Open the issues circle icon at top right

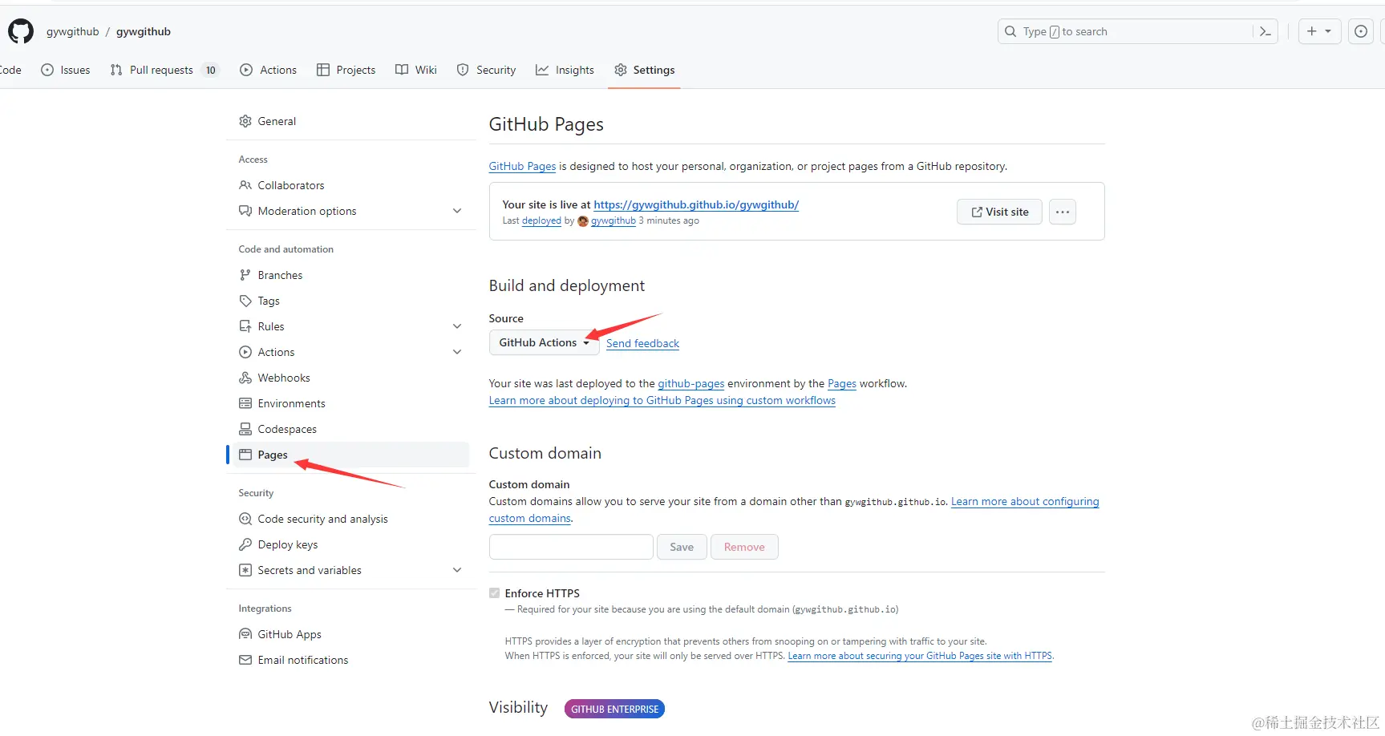(1361, 31)
